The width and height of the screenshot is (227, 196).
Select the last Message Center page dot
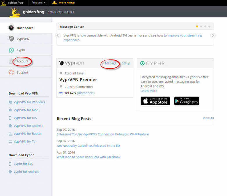[x=209, y=27]
